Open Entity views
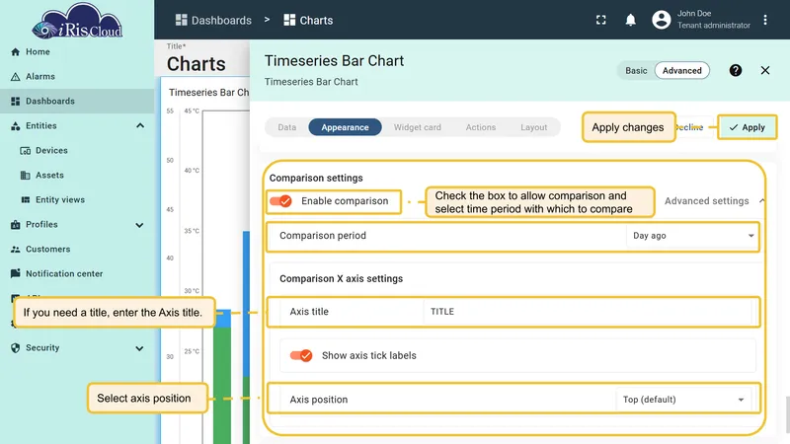Viewport: 790px width, 444px height. point(60,200)
